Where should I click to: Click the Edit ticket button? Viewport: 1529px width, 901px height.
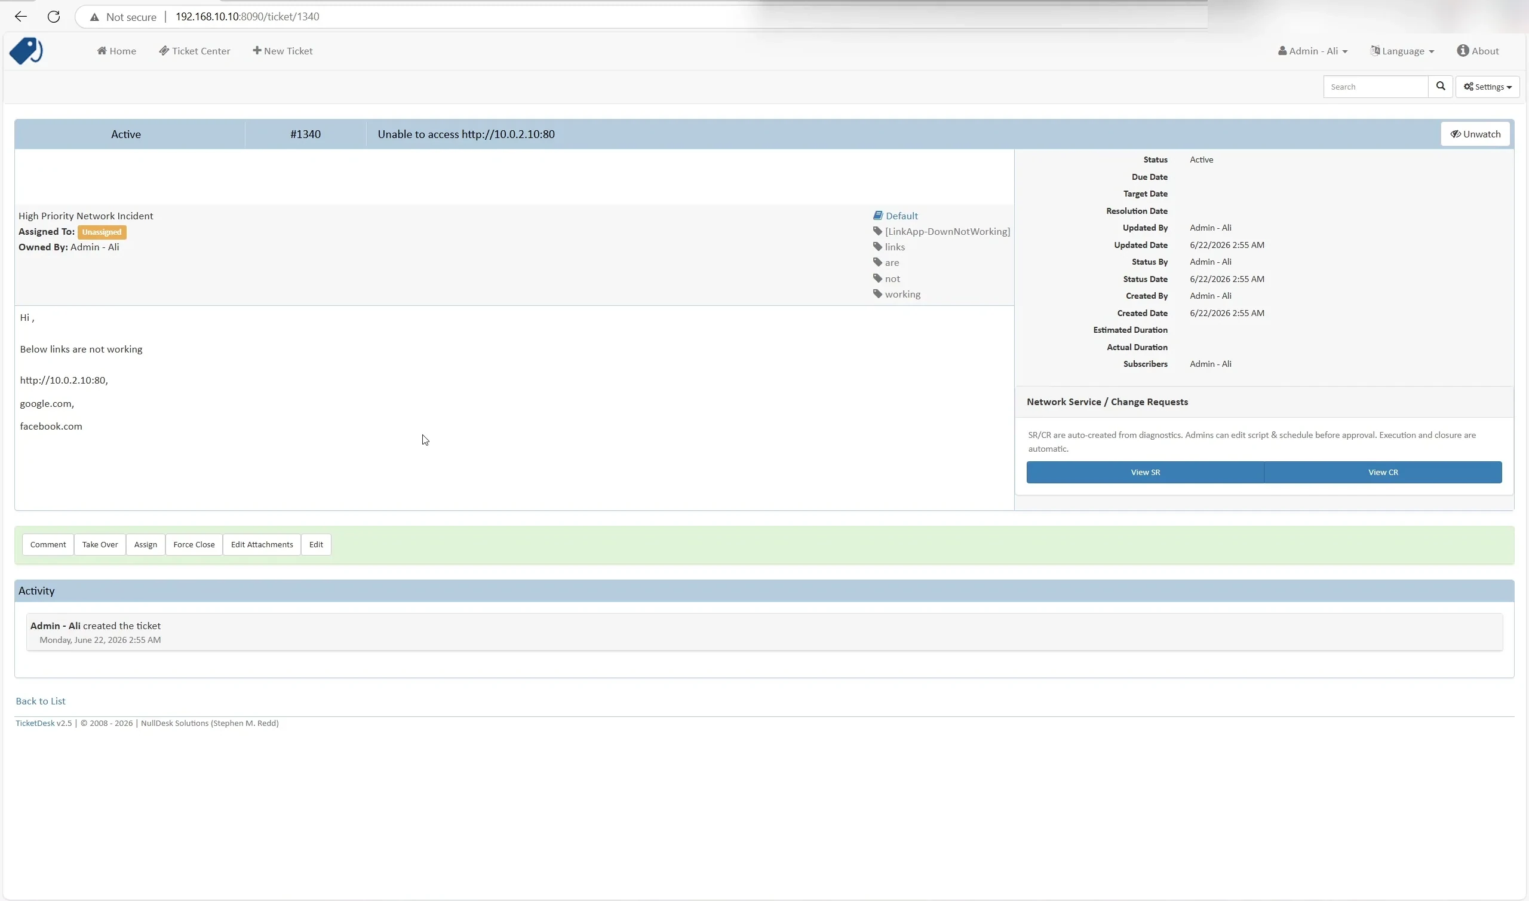[x=316, y=545]
